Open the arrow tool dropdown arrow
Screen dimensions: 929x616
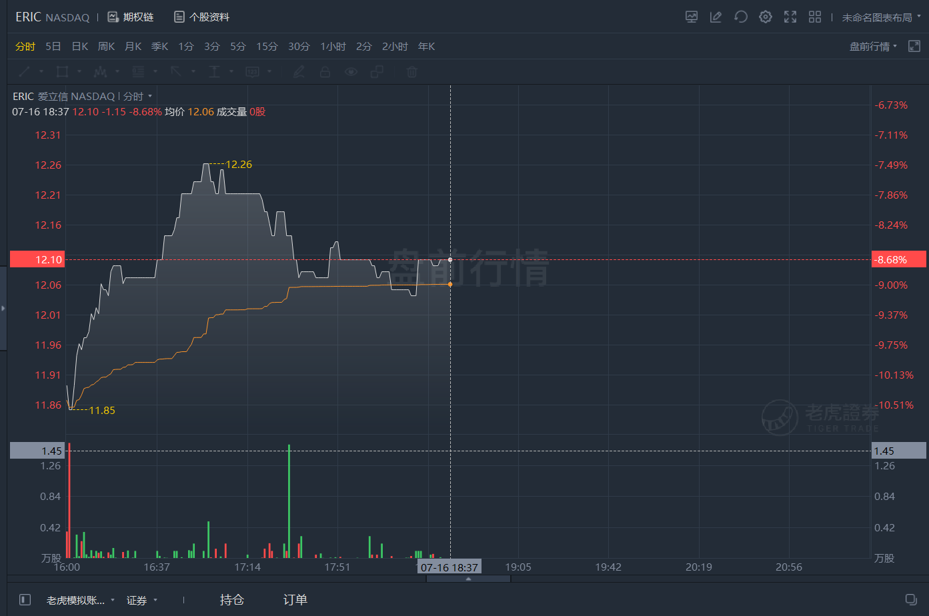tap(193, 71)
